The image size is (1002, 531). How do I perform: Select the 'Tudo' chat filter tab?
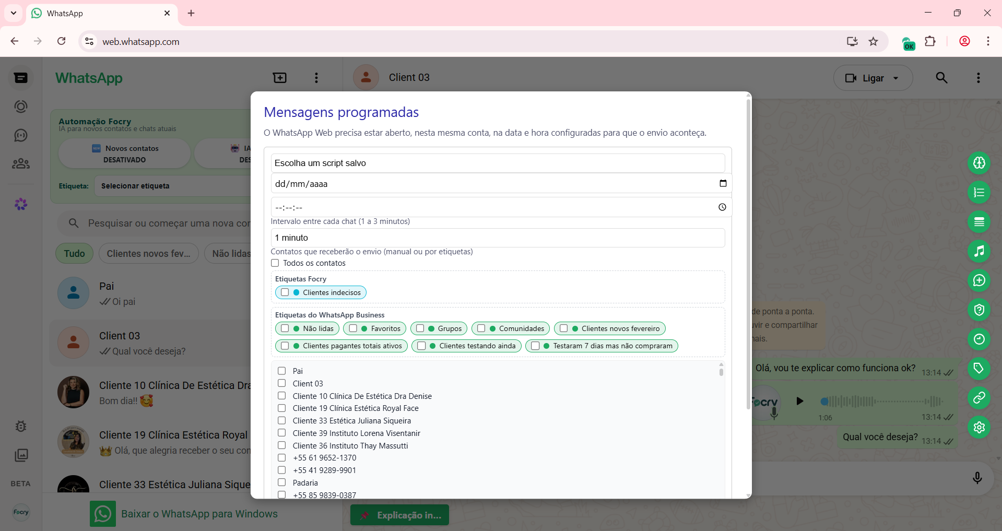click(74, 254)
